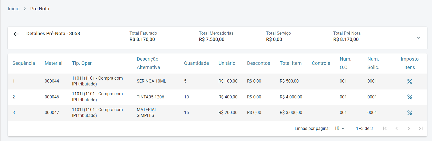Go to first page of table
The height and width of the screenshot is (141, 432).
pyautogui.click(x=385, y=129)
